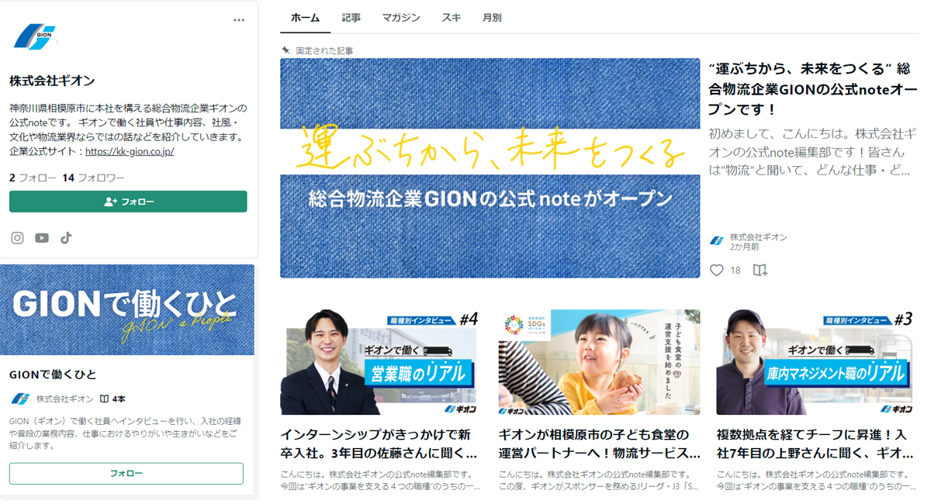Open the スキ tab

(452, 18)
